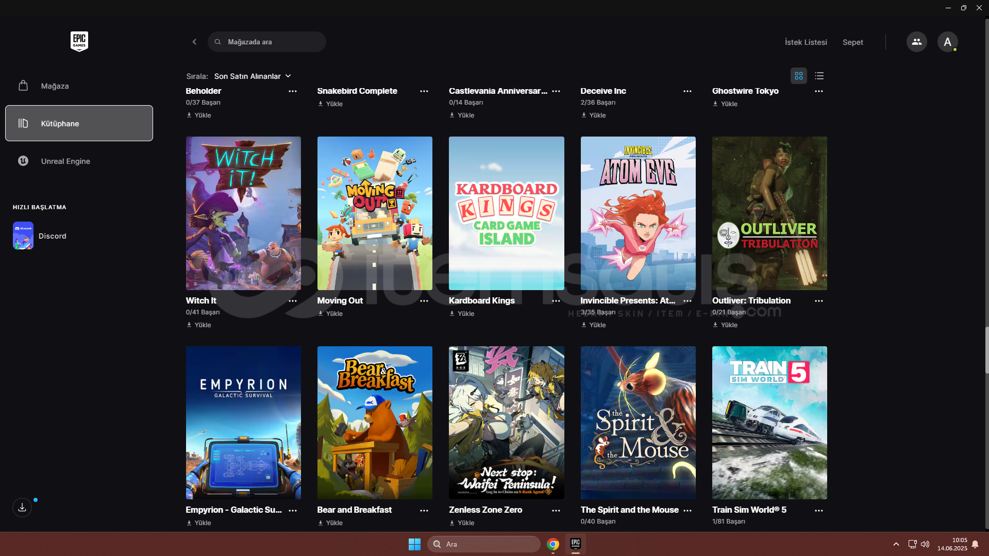This screenshot has width=989, height=556.
Task: Click the Deceive Inc title
Action: (x=603, y=91)
